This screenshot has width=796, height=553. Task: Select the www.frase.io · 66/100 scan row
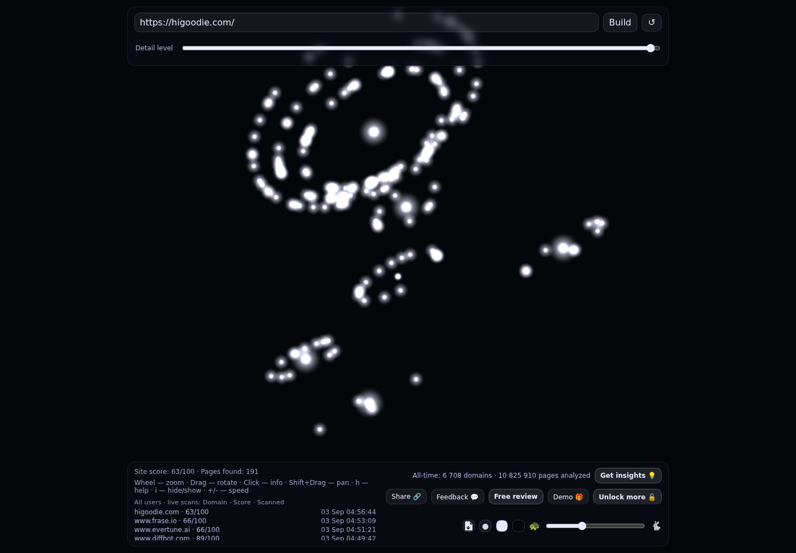pyautogui.click(x=255, y=521)
